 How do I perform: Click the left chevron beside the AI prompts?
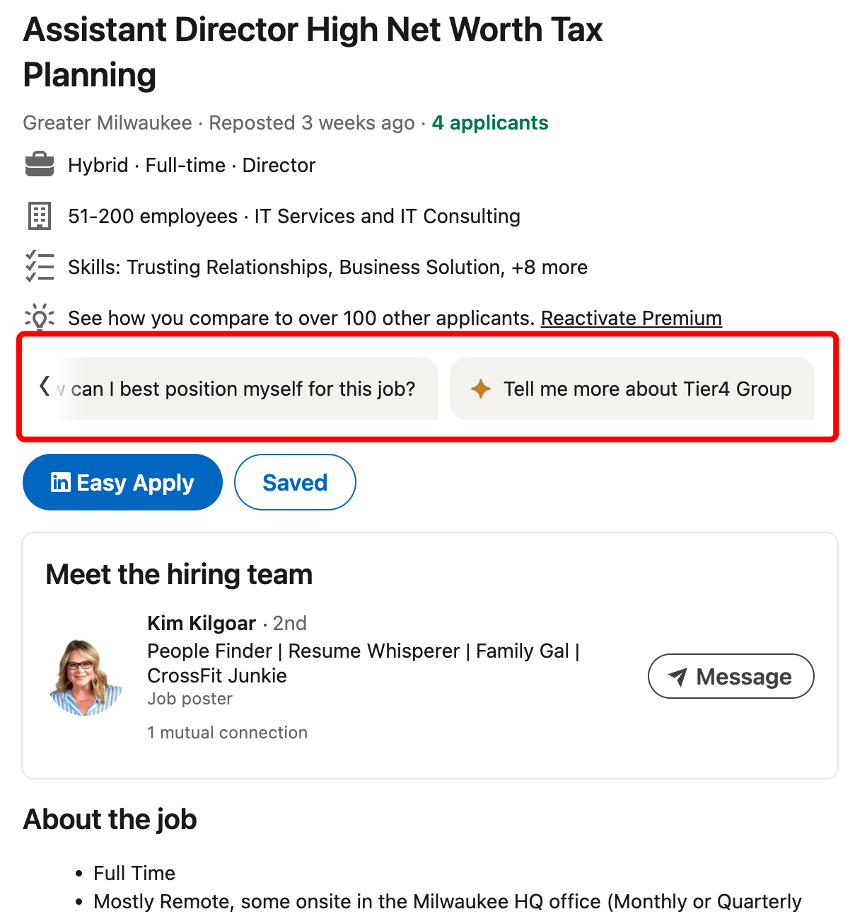42,389
